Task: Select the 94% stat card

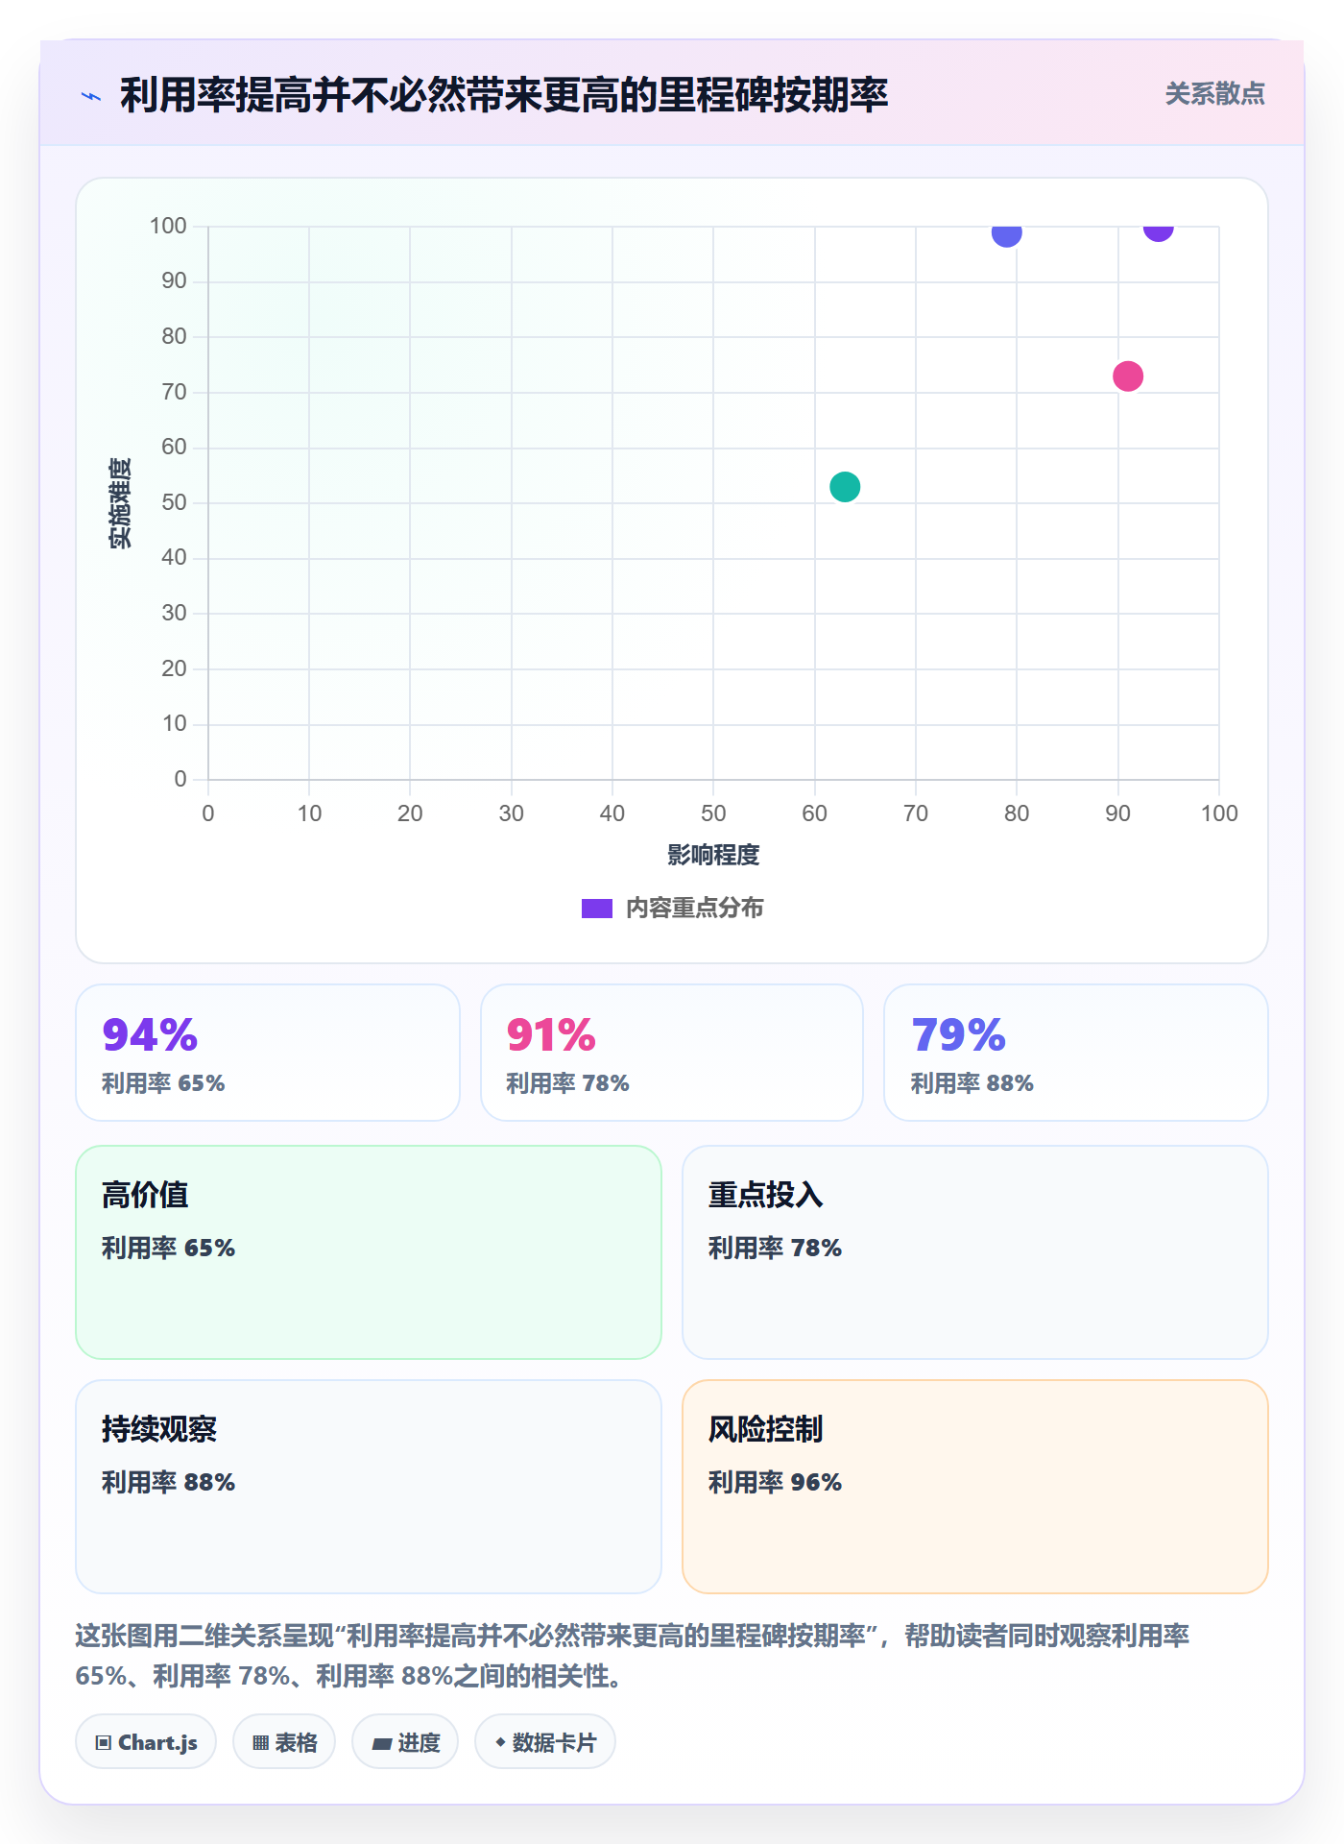Action: tap(268, 1053)
